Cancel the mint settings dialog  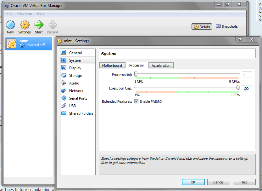coord(218,182)
